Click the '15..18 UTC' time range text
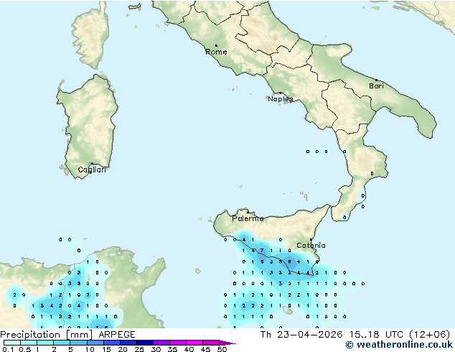Screen dimensions: 455x352 pos(376,335)
